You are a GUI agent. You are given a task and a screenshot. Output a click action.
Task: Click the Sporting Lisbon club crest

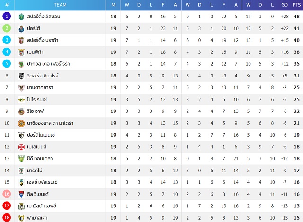[21, 17]
